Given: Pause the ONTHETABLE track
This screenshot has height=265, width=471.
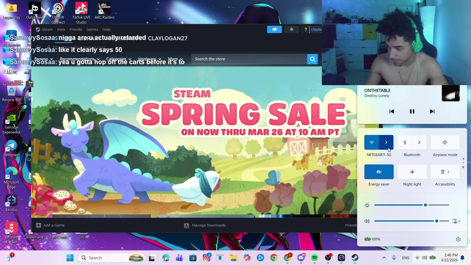Looking at the screenshot, I should click(x=412, y=112).
